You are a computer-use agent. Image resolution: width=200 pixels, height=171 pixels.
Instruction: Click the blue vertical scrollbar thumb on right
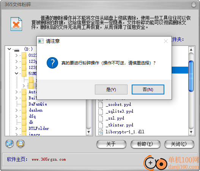[191, 76]
